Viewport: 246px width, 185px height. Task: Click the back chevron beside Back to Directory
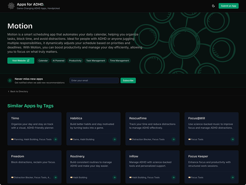[x=9, y=91]
